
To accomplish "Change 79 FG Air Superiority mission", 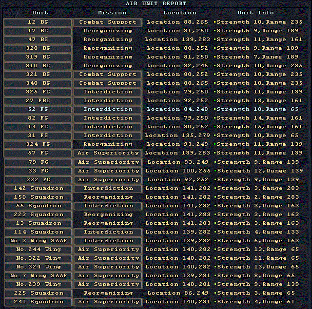I will pos(108,162).
